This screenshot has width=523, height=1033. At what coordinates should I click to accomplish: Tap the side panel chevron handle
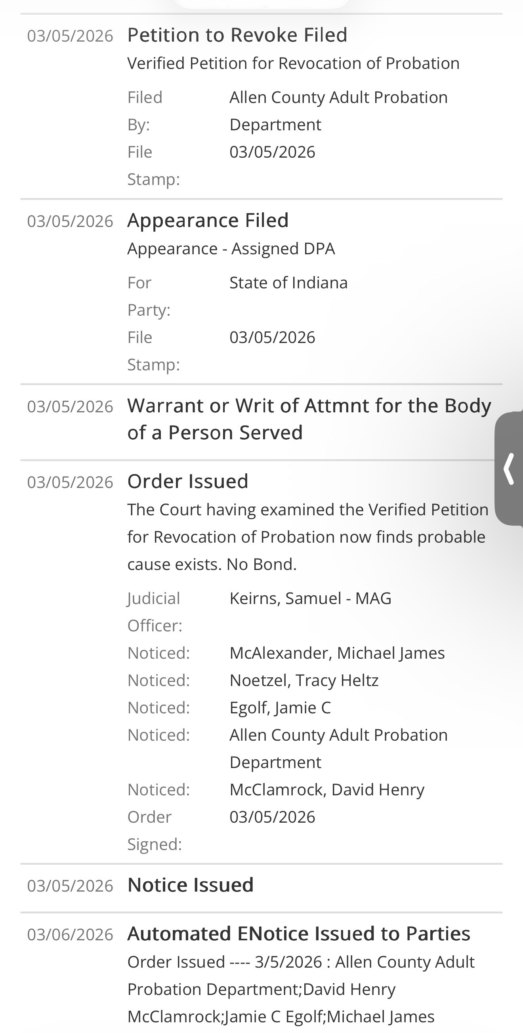(x=509, y=469)
